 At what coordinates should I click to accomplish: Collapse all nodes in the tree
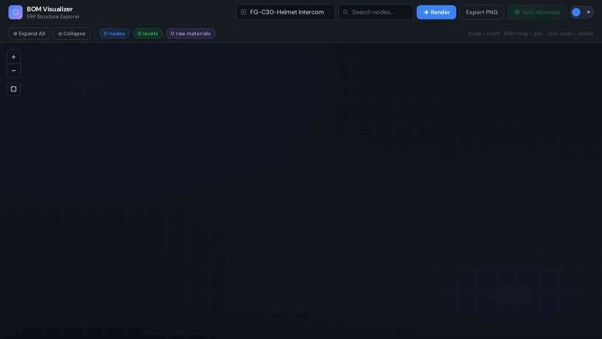pyautogui.click(x=71, y=33)
